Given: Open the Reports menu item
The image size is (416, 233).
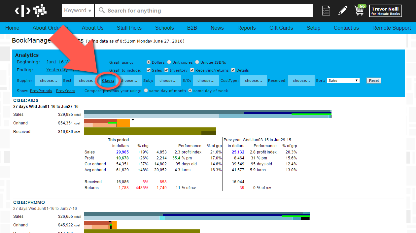Looking at the screenshot, I should click(x=246, y=28).
